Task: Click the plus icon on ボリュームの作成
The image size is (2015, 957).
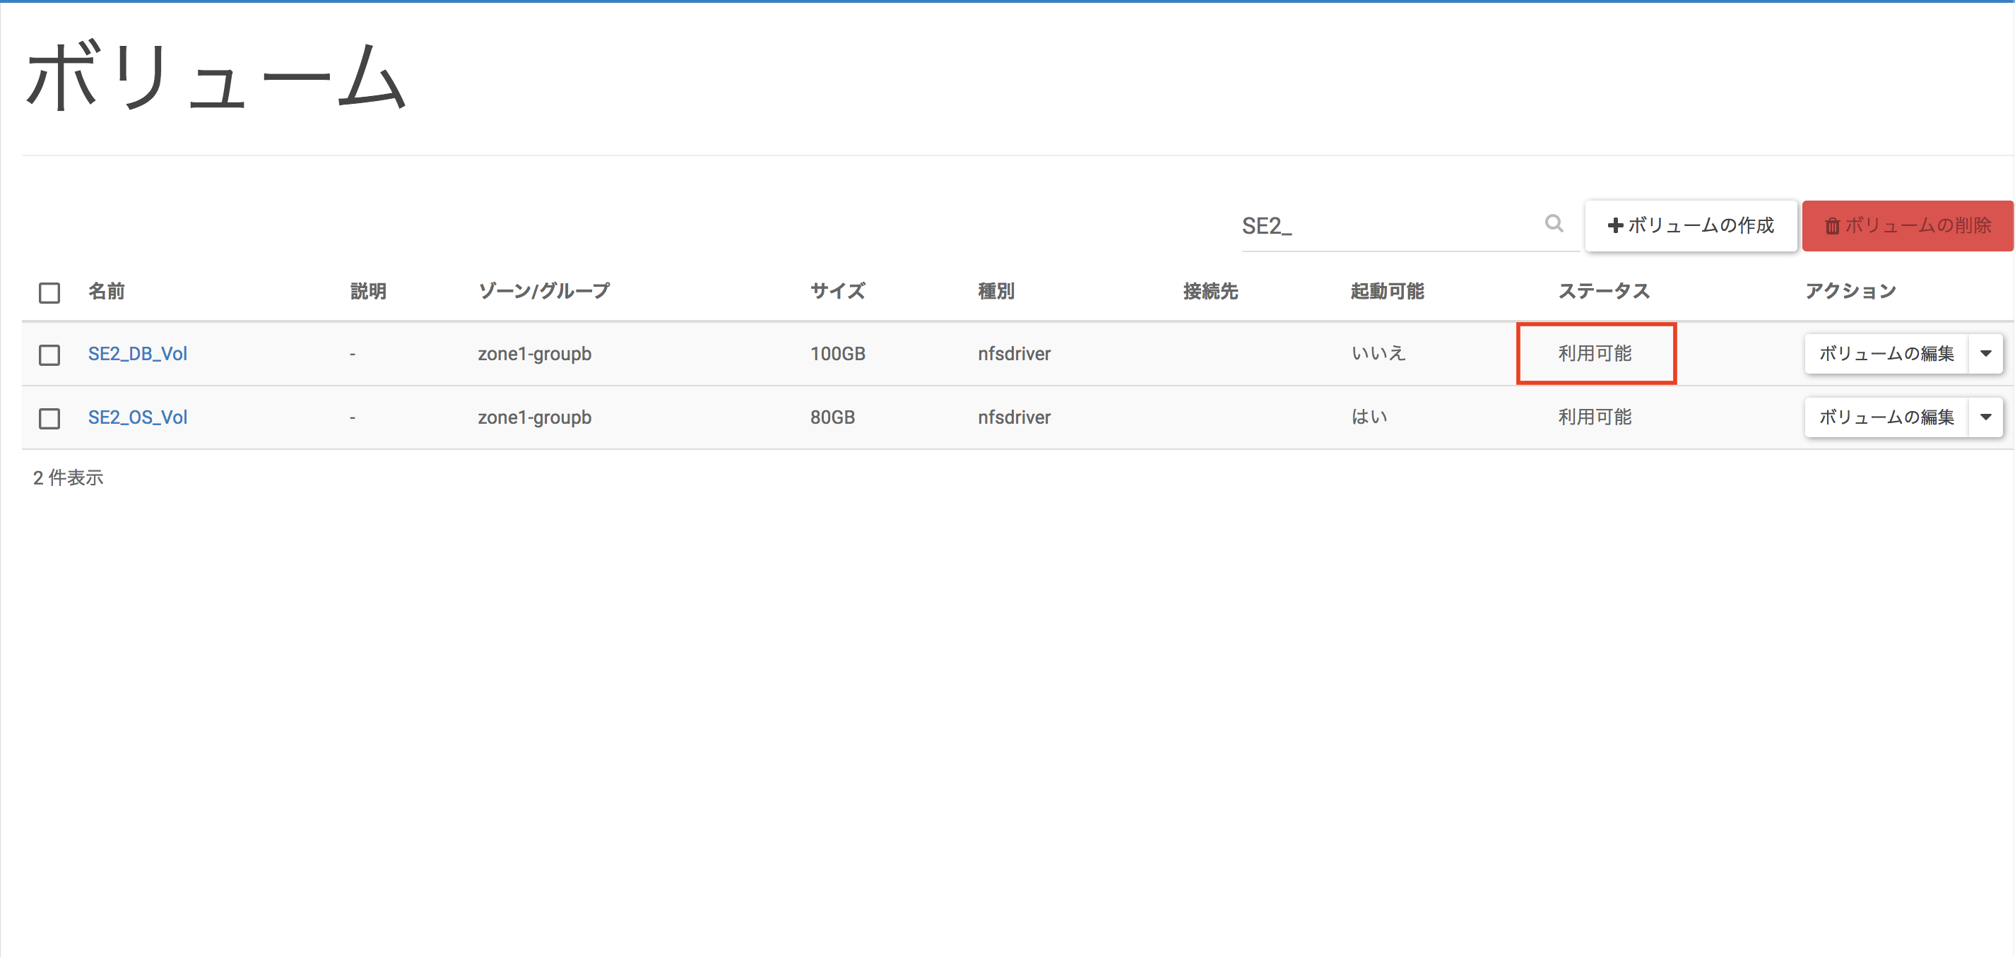Action: coord(1614,226)
